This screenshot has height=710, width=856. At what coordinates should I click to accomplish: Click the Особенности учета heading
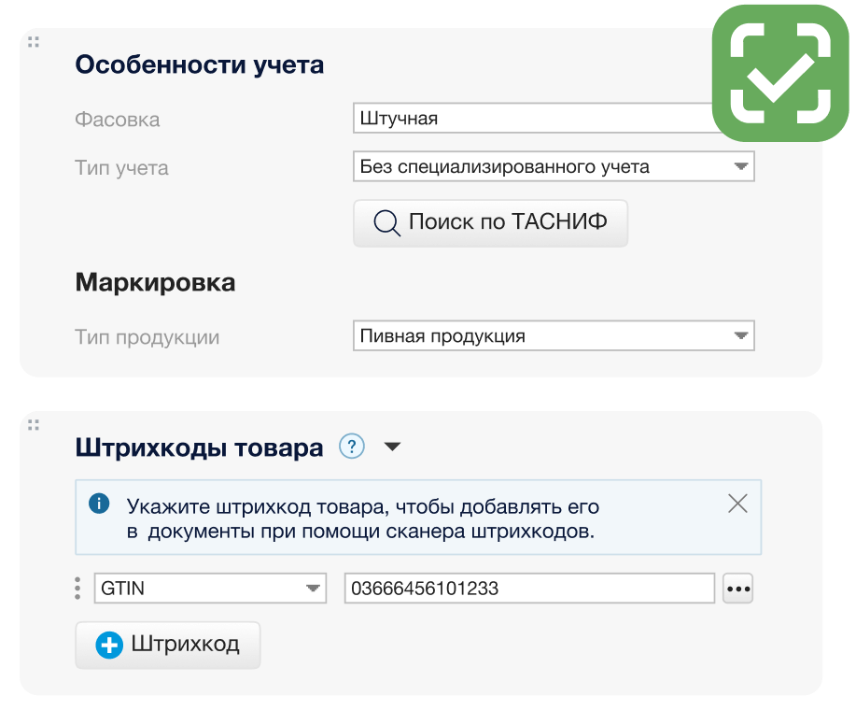tap(200, 64)
